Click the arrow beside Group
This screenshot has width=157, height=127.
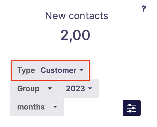pos(50,89)
